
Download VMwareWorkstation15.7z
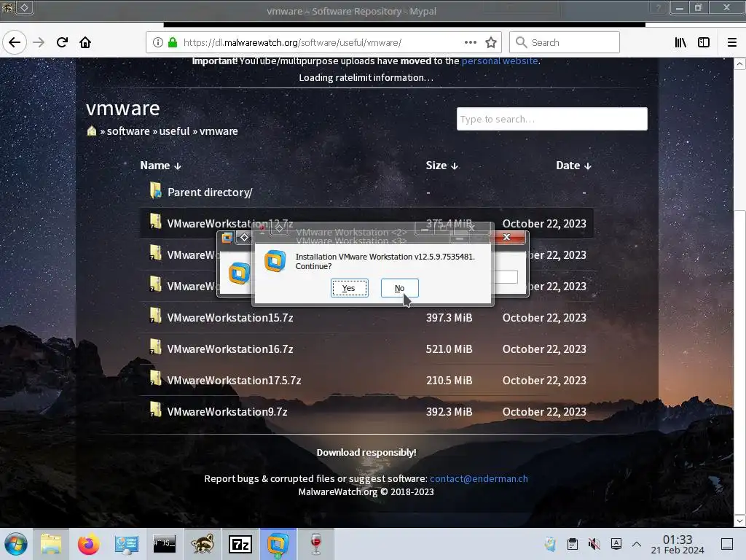[x=229, y=318]
